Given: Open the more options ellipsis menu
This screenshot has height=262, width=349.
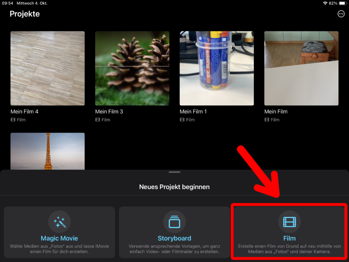Looking at the screenshot, I should [340, 14].
